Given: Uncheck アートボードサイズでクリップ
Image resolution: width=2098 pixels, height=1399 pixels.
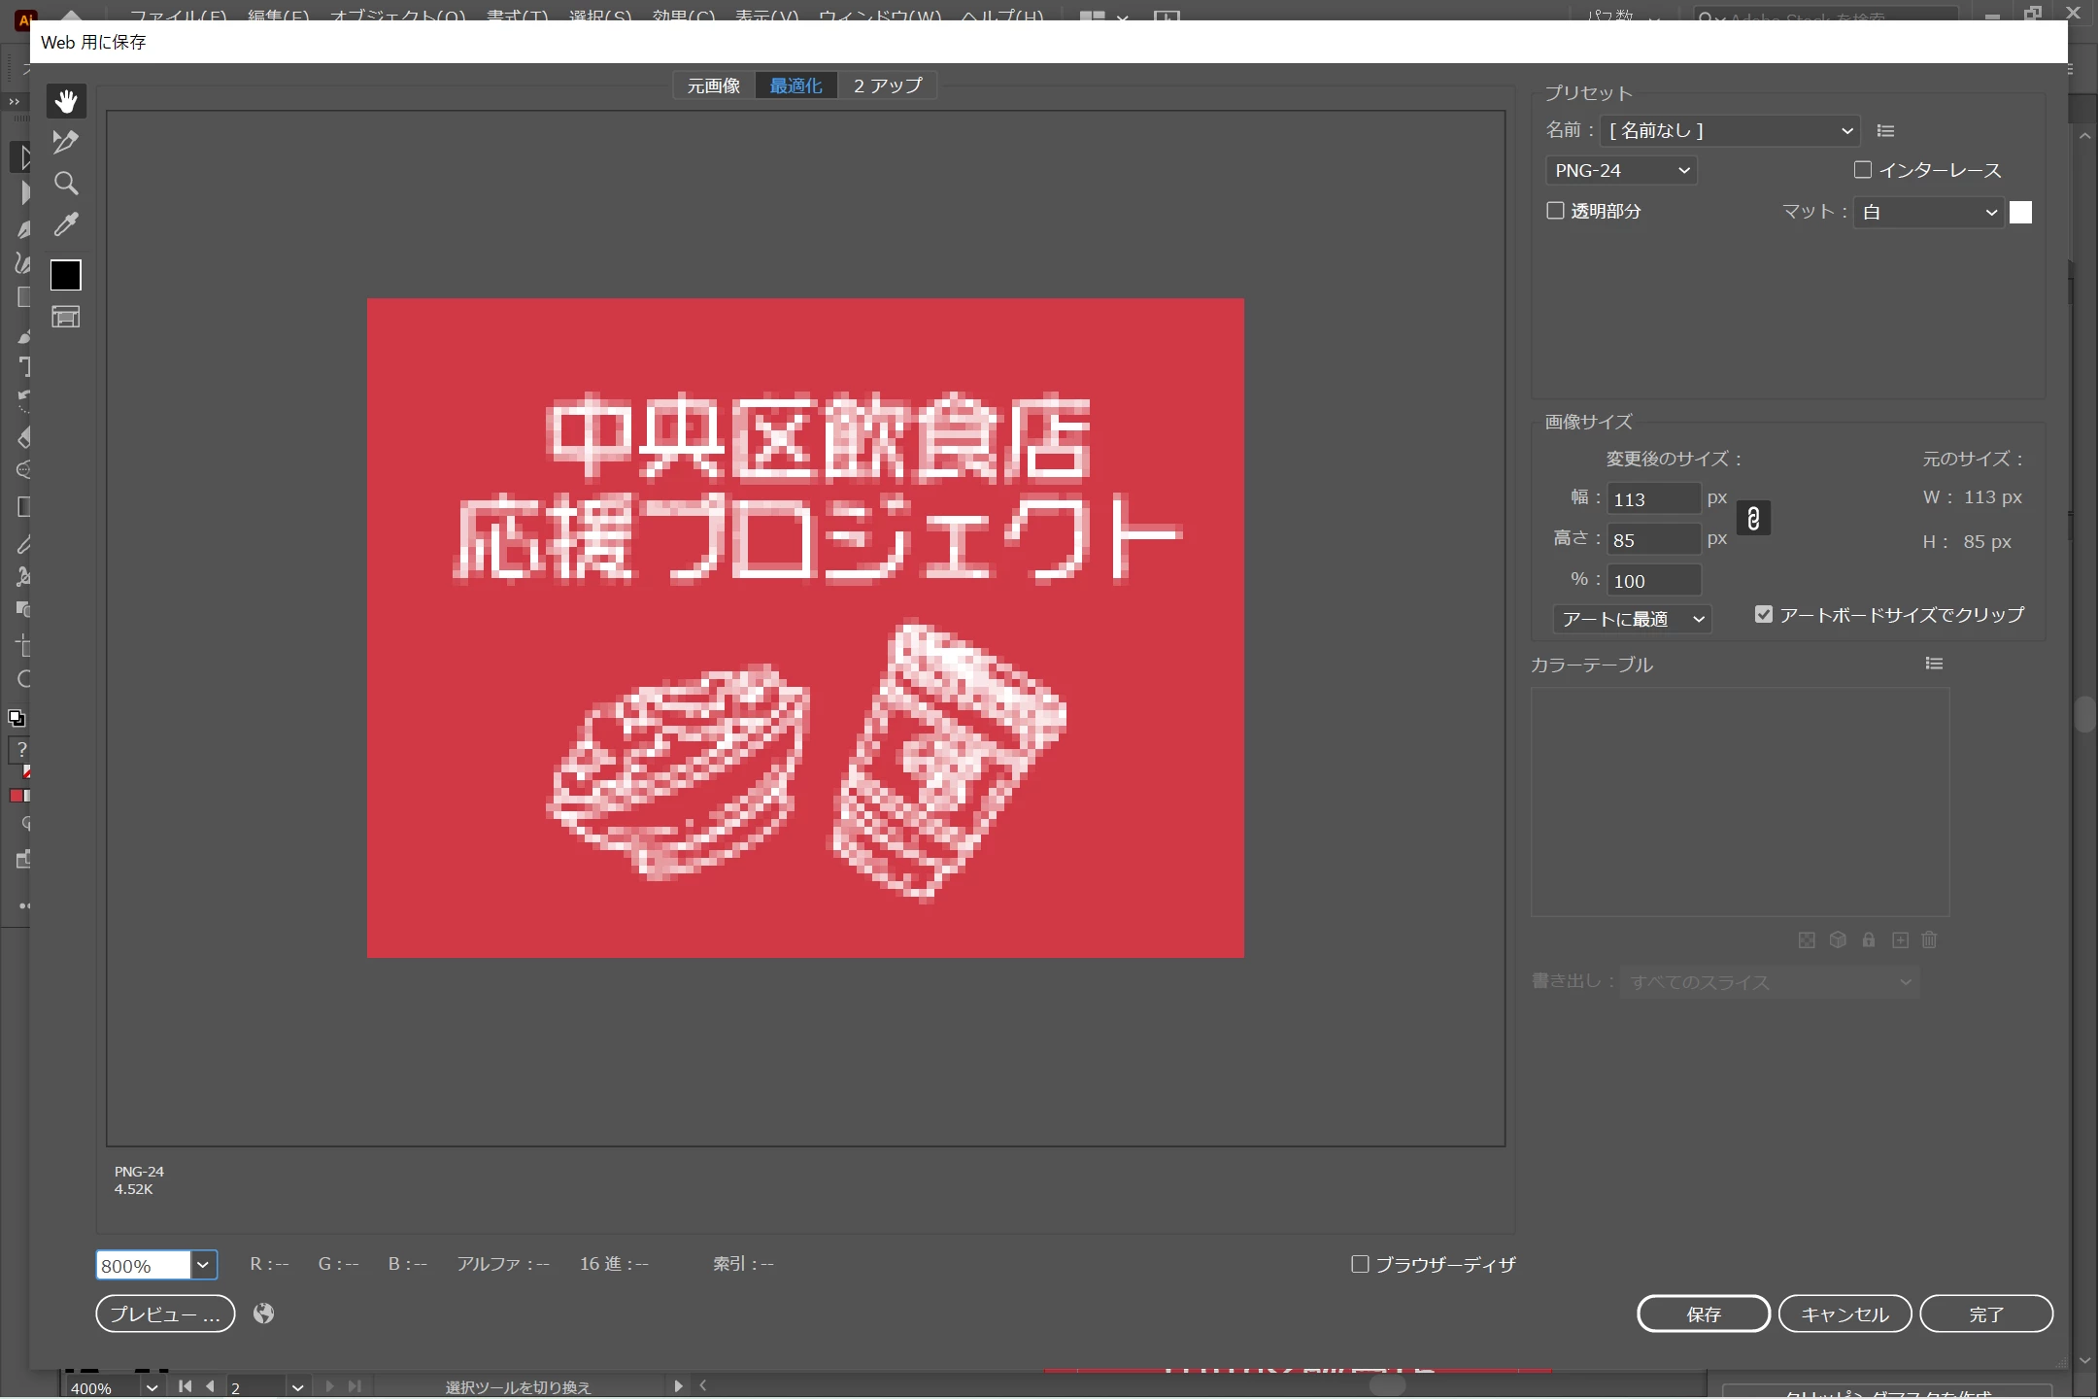Looking at the screenshot, I should (x=1764, y=615).
